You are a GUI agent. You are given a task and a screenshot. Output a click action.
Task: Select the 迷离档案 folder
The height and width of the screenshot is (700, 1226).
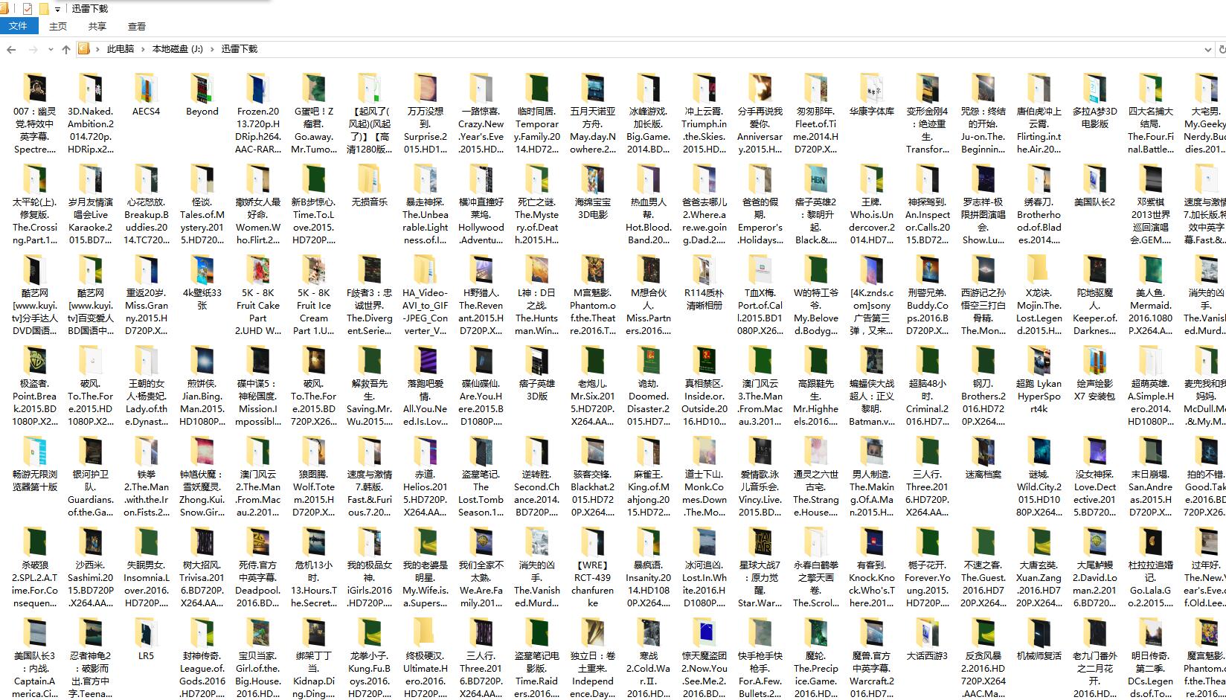pos(983,458)
